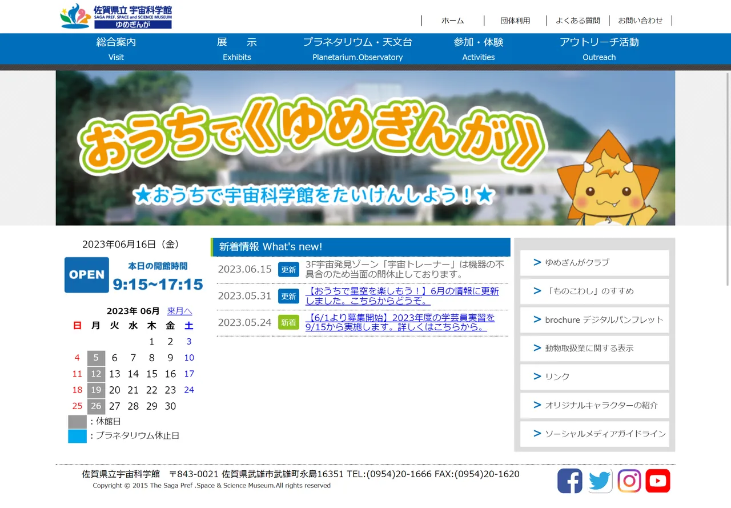Select Sunday date 25 on calendar

click(x=77, y=406)
